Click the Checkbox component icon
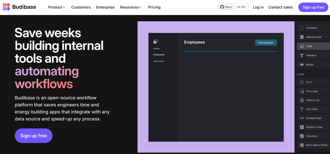The height and width of the screenshot is (154, 330). [302, 136]
